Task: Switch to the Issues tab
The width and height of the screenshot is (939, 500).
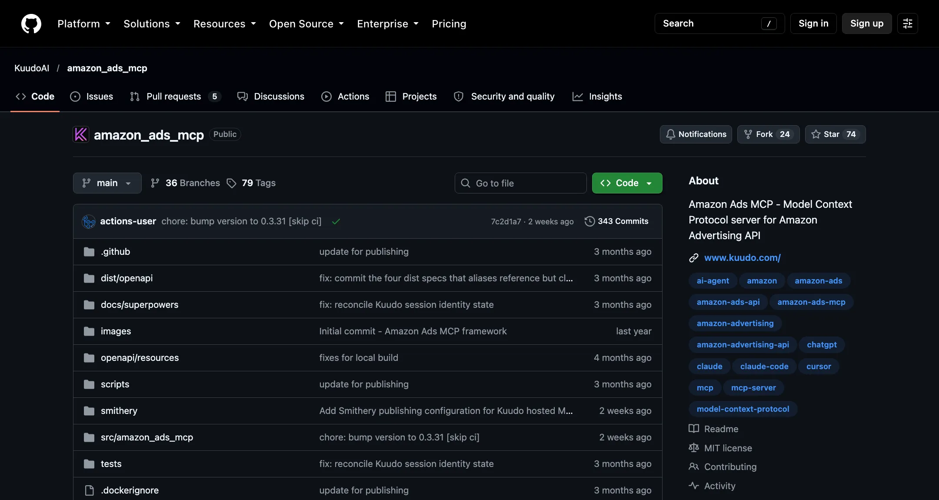Action: (92, 97)
